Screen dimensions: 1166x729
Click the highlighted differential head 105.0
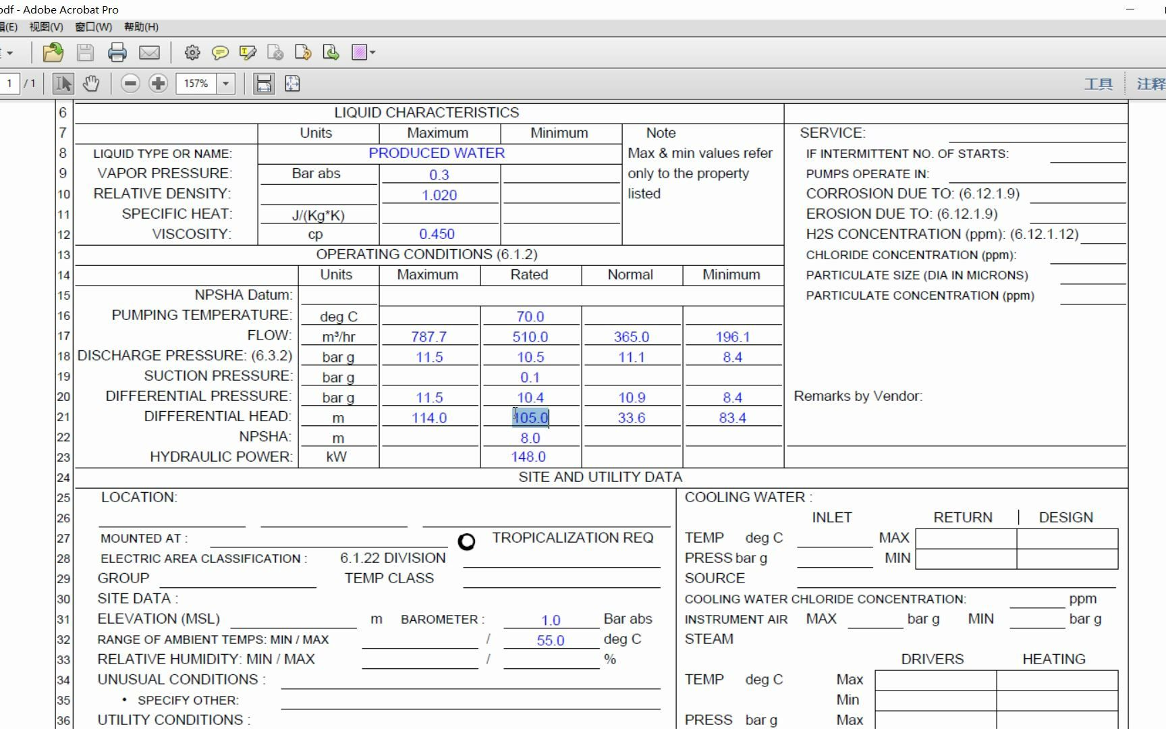tap(530, 418)
